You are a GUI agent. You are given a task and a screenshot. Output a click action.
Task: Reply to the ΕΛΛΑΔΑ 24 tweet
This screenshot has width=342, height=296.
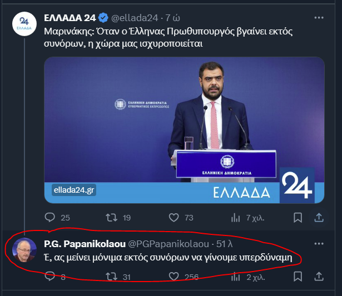pos(51,217)
